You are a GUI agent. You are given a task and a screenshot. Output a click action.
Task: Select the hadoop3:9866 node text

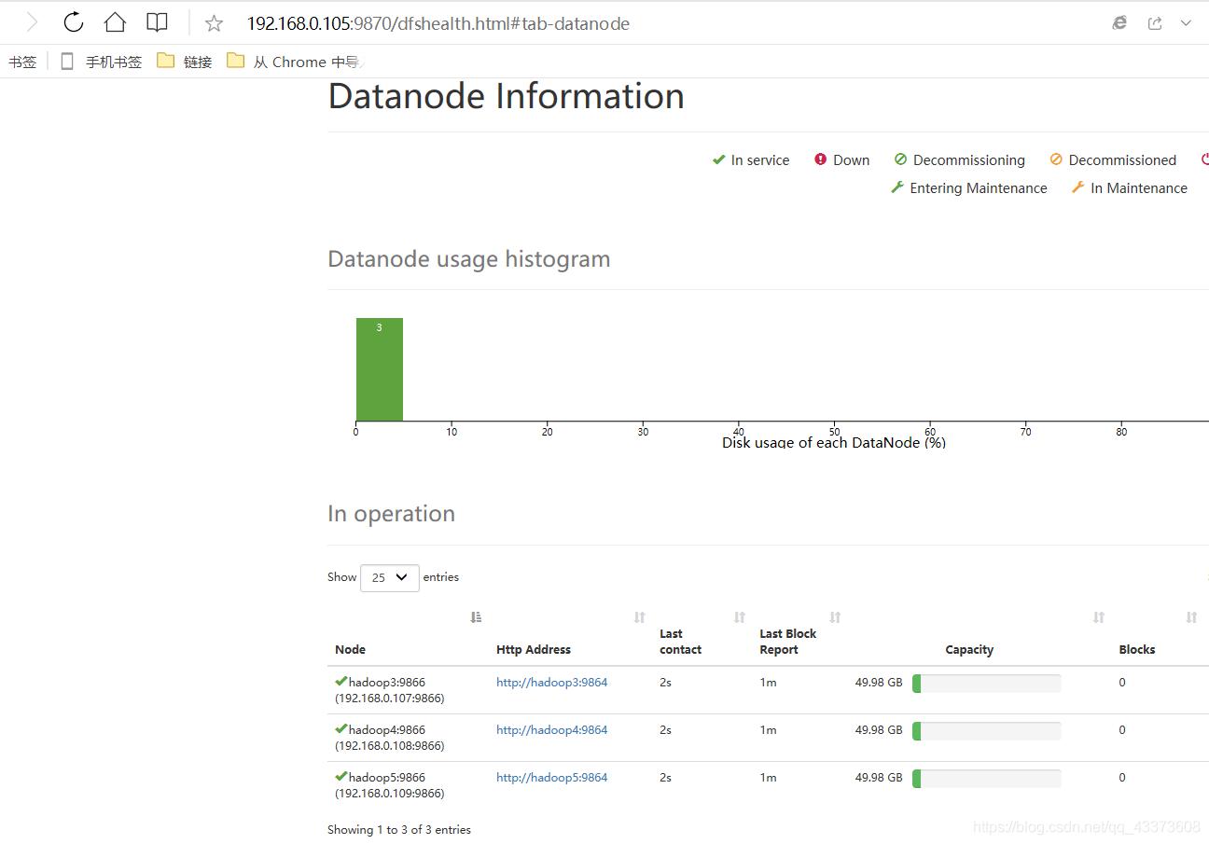387,682
